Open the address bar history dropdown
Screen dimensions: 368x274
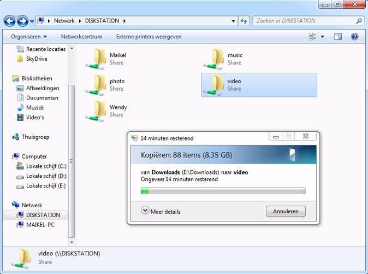click(x=233, y=21)
